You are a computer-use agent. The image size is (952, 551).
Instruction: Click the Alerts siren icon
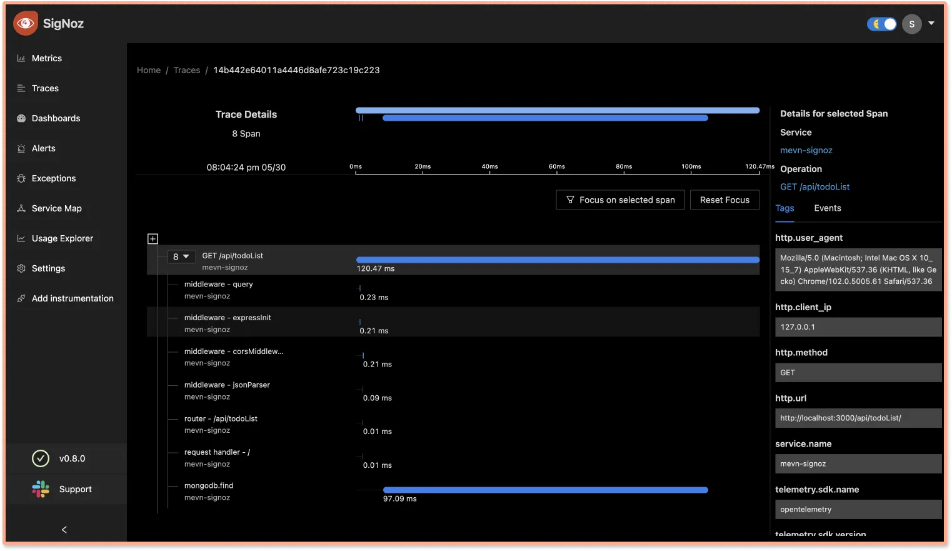[21, 148]
